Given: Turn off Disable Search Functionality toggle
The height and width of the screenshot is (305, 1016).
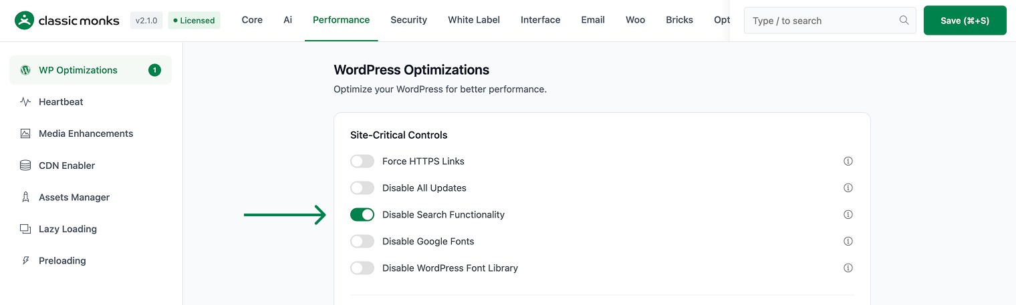Looking at the screenshot, I should tap(362, 215).
